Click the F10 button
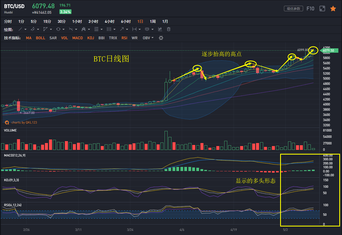This screenshot has height=235, width=342. (310, 9)
